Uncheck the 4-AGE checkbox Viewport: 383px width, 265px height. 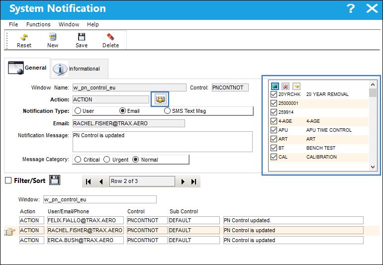(274, 121)
